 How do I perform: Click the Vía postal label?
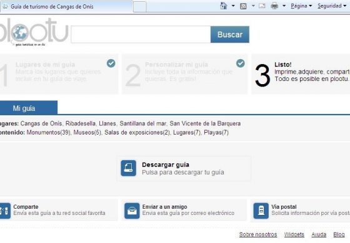pyautogui.click(x=284, y=207)
